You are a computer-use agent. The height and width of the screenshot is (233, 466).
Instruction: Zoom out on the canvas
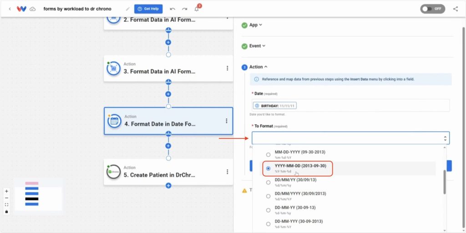tap(6, 198)
